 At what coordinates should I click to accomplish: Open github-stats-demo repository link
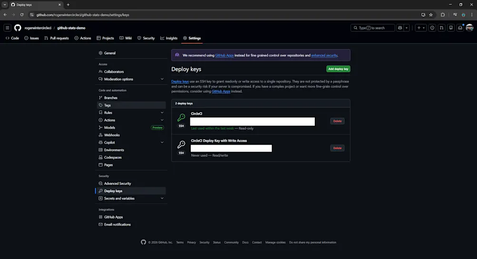[71, 28]
